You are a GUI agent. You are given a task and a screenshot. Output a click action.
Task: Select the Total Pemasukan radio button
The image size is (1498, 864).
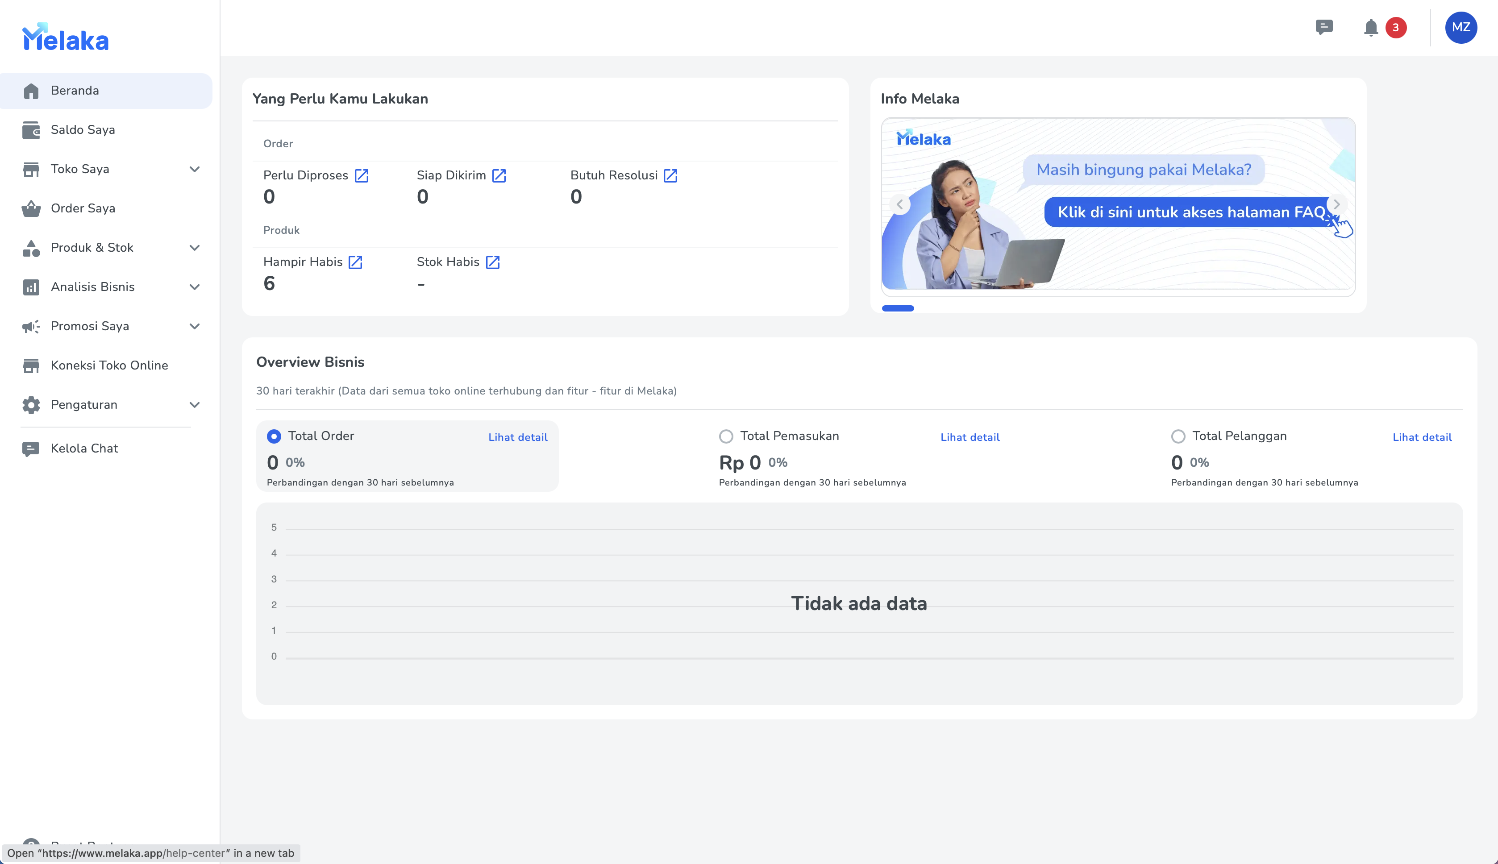click(726, 437)
